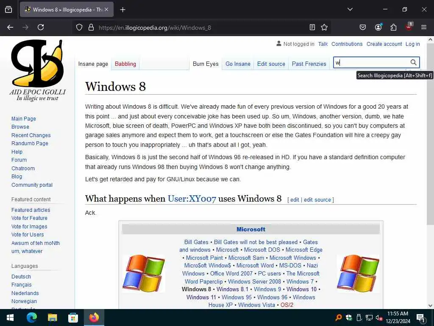Image resolution: width=434 pixels, height=326 pixels.
Task: Open the Chatroom sidebar link
Action: point(23,168)
